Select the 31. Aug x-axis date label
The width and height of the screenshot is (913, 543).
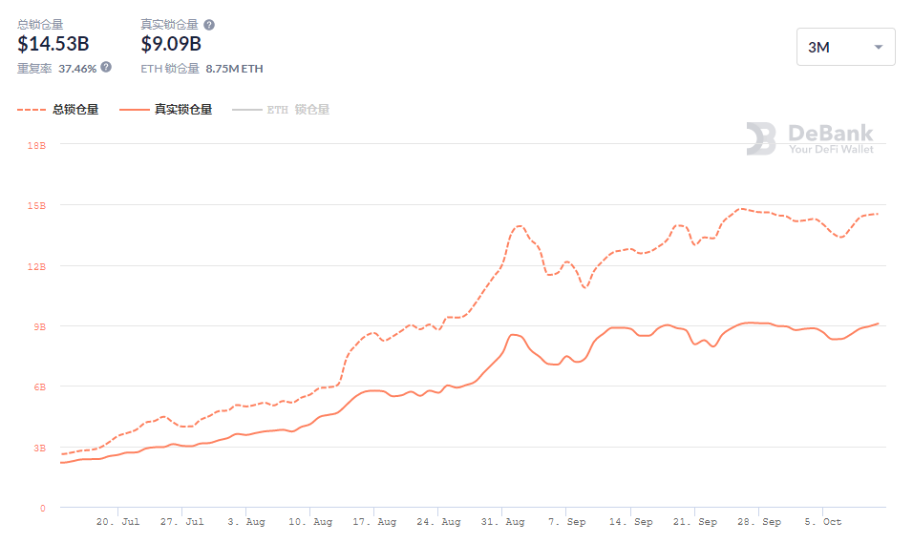coord(504,522)
